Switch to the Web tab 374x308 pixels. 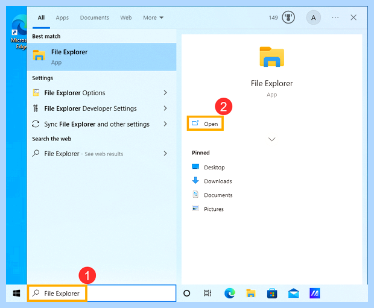coord(126,17)
